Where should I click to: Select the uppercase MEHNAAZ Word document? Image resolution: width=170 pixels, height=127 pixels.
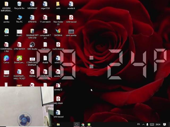(32, 5)
